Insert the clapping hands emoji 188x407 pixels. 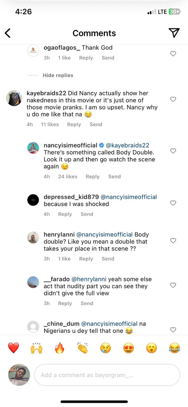(83, 348)
